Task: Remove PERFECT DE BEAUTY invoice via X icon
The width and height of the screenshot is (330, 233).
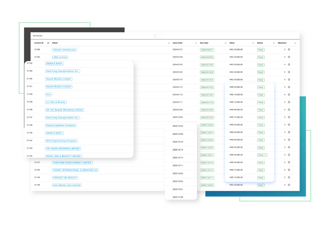Action: [x=285, y=177]
